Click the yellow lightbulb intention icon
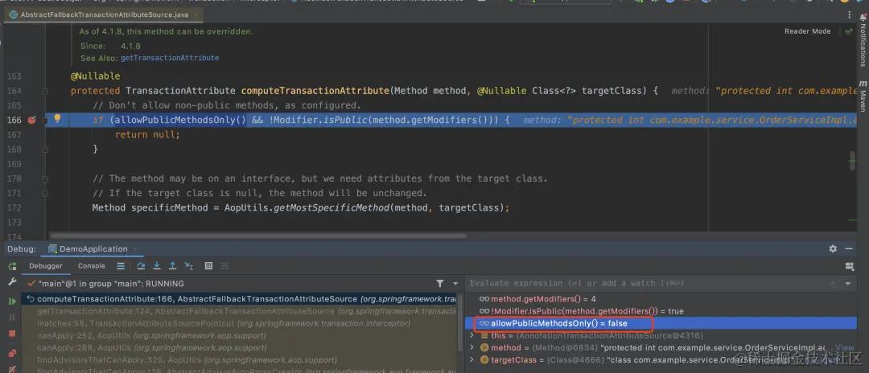The image size is (869, 373). [x=56, y=118]
